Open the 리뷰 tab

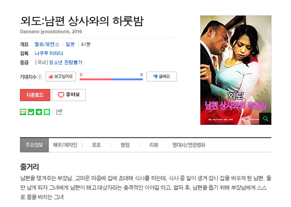(x=154, y=145)
